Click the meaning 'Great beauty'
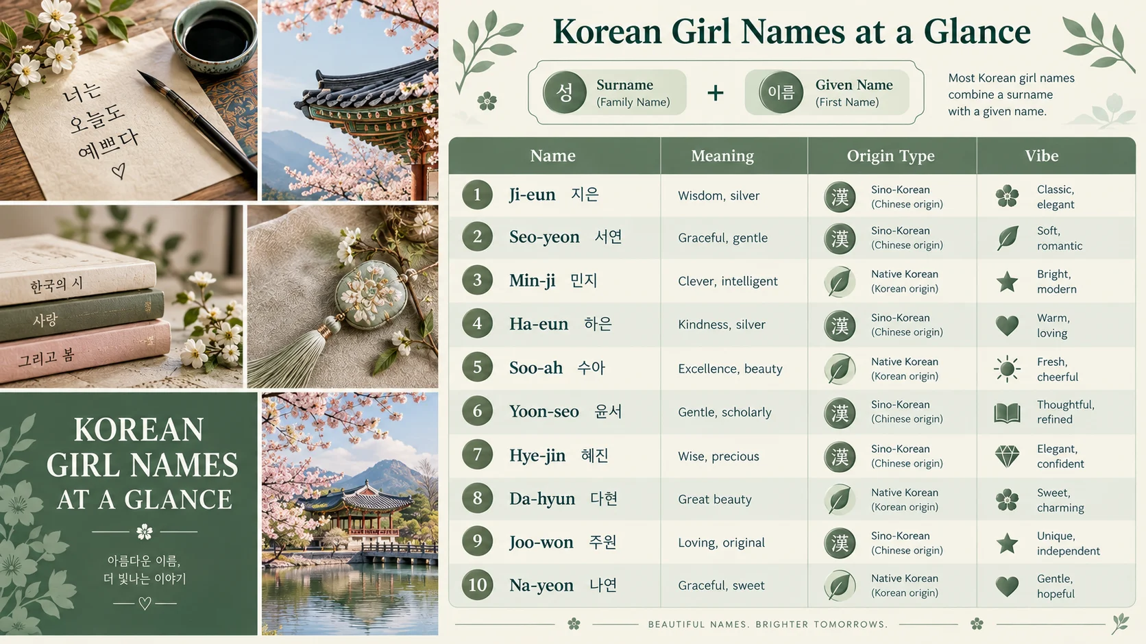Screen dimensions: 1146x644 [x=715, y=499]
